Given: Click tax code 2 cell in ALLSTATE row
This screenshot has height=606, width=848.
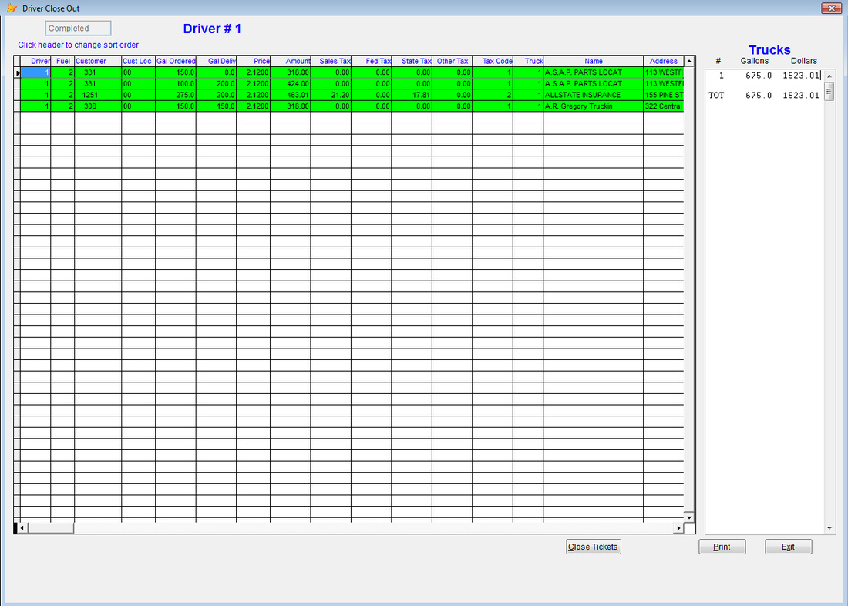Looking at the screenshot, I should point(493,95).
